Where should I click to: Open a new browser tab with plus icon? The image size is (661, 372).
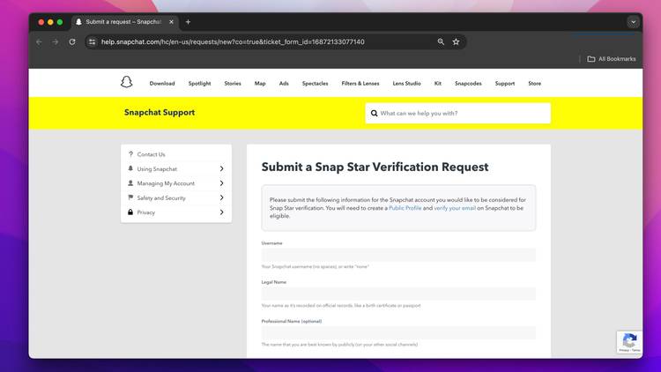coord(188,22)
